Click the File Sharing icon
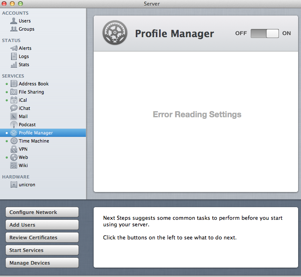 pos(13,92)
